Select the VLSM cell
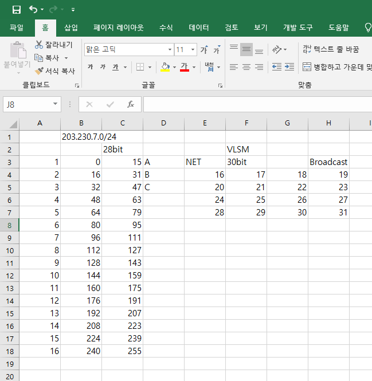Viewport: 372px width, 381px height. tap(246, 150)
